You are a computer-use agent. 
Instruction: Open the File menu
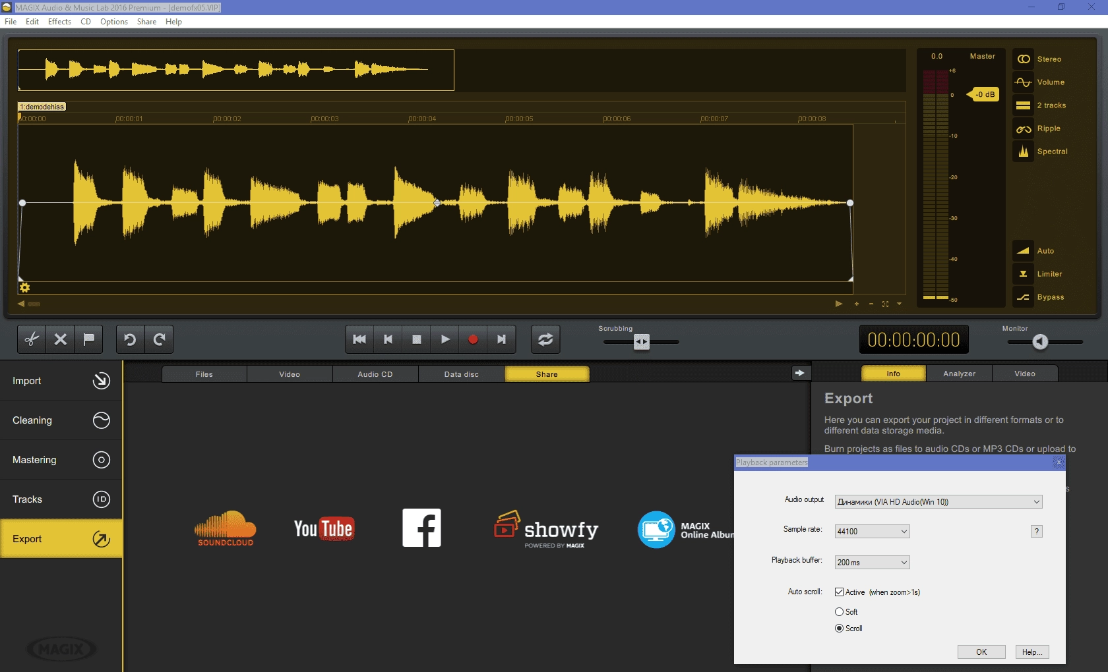[x=11, y=22]
